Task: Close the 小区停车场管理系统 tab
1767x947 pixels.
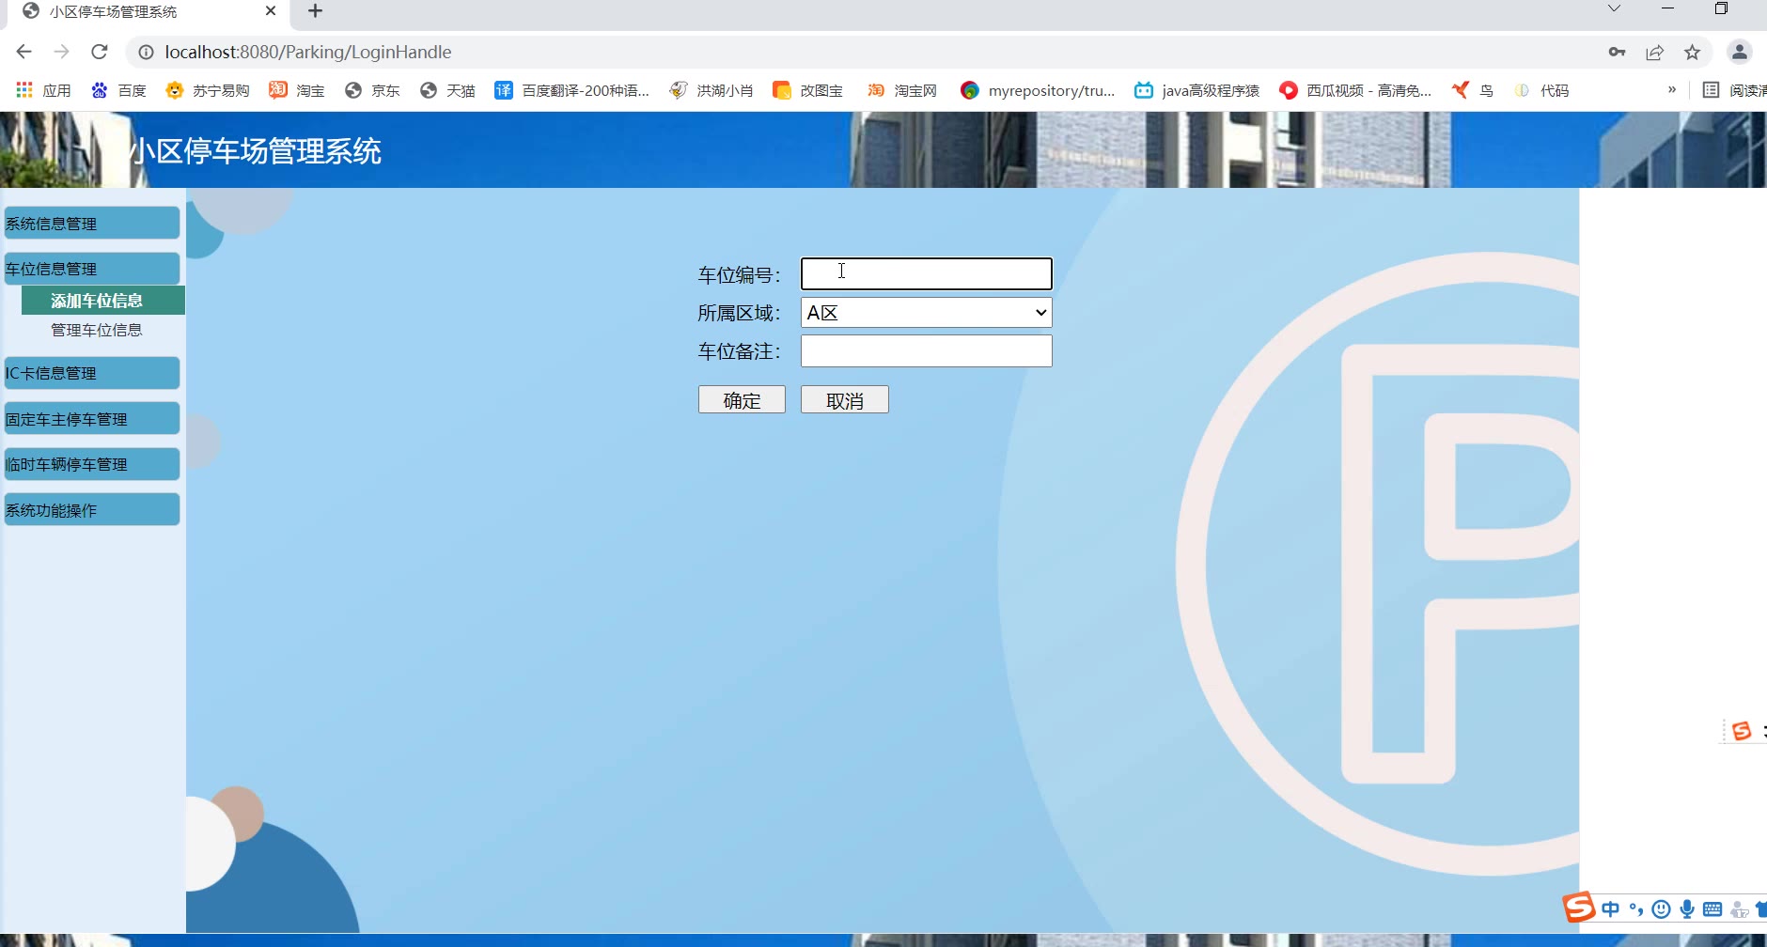Action: 271,11
